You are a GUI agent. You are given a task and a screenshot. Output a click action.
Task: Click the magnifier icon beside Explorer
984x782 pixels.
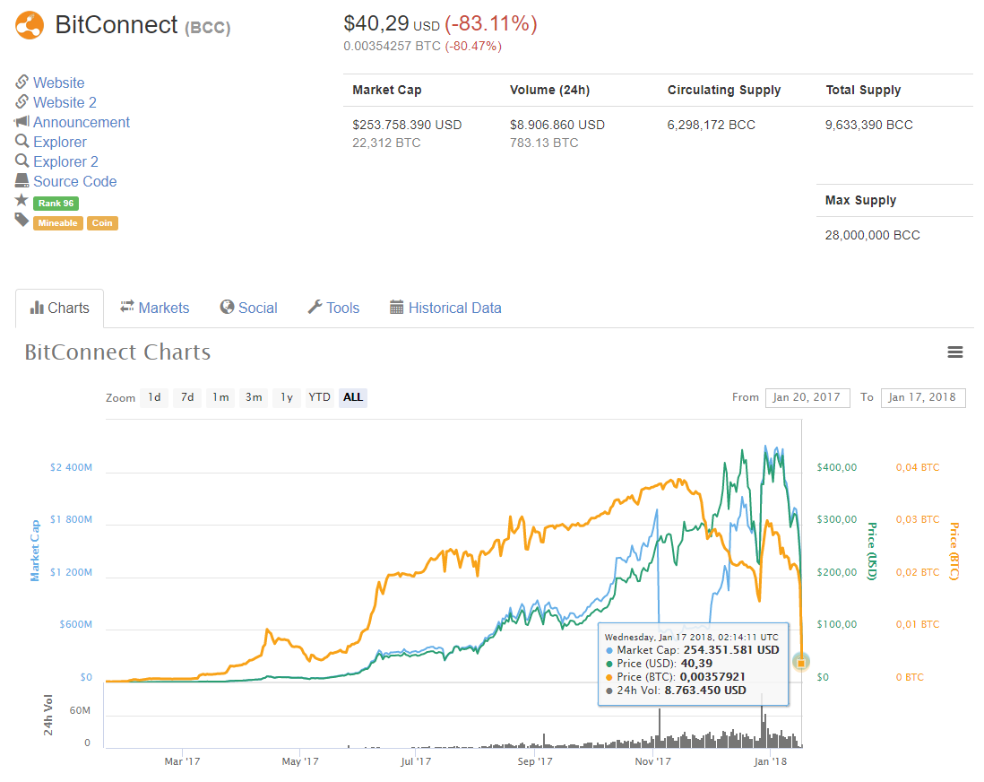click(x=22, y=142)
